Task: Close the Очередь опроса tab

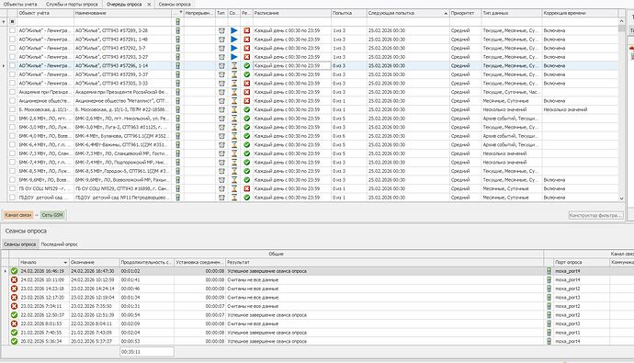Action: pyautogui.click(x=149, y=5)
